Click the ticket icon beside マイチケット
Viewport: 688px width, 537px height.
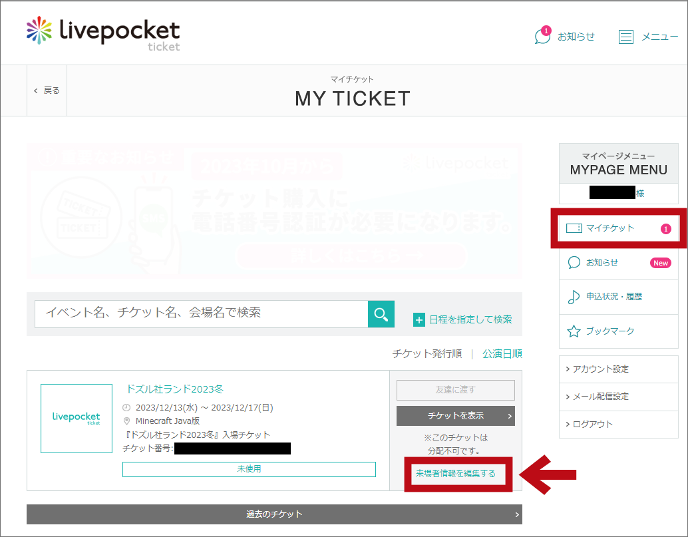click(574, 228)
